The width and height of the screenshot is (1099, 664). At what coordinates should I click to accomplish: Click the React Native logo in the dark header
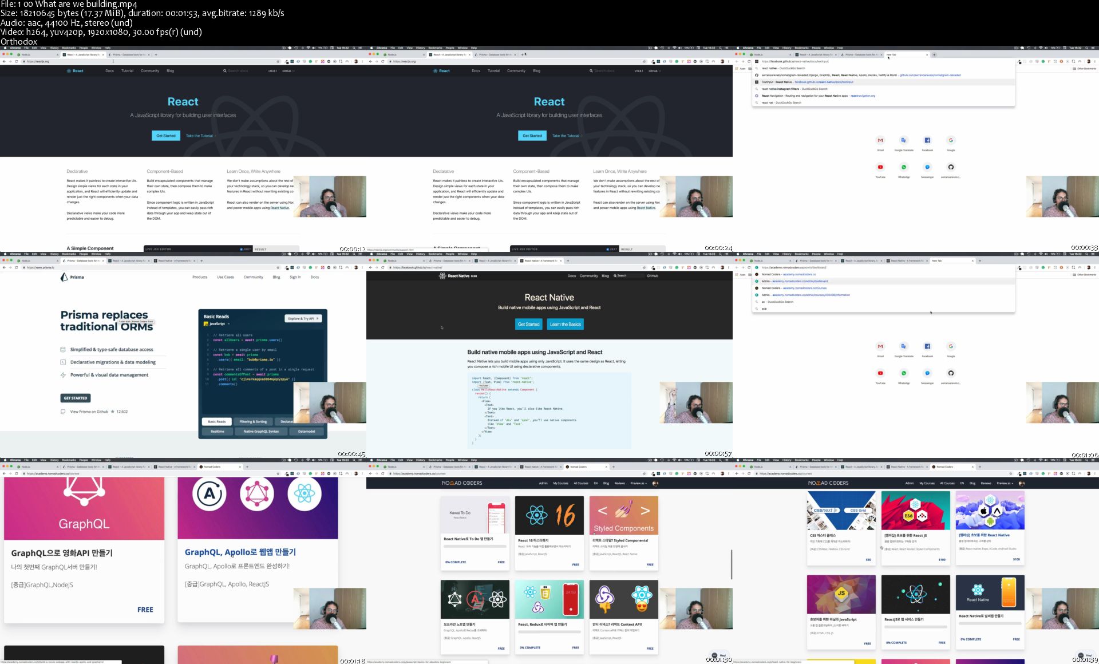coord(457,276)
